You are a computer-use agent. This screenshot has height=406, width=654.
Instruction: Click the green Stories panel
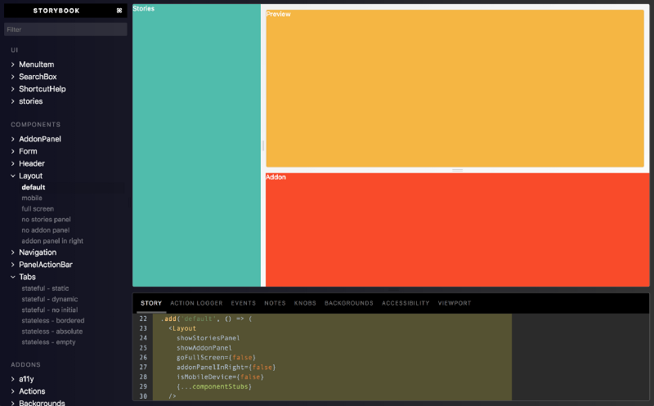196,145
